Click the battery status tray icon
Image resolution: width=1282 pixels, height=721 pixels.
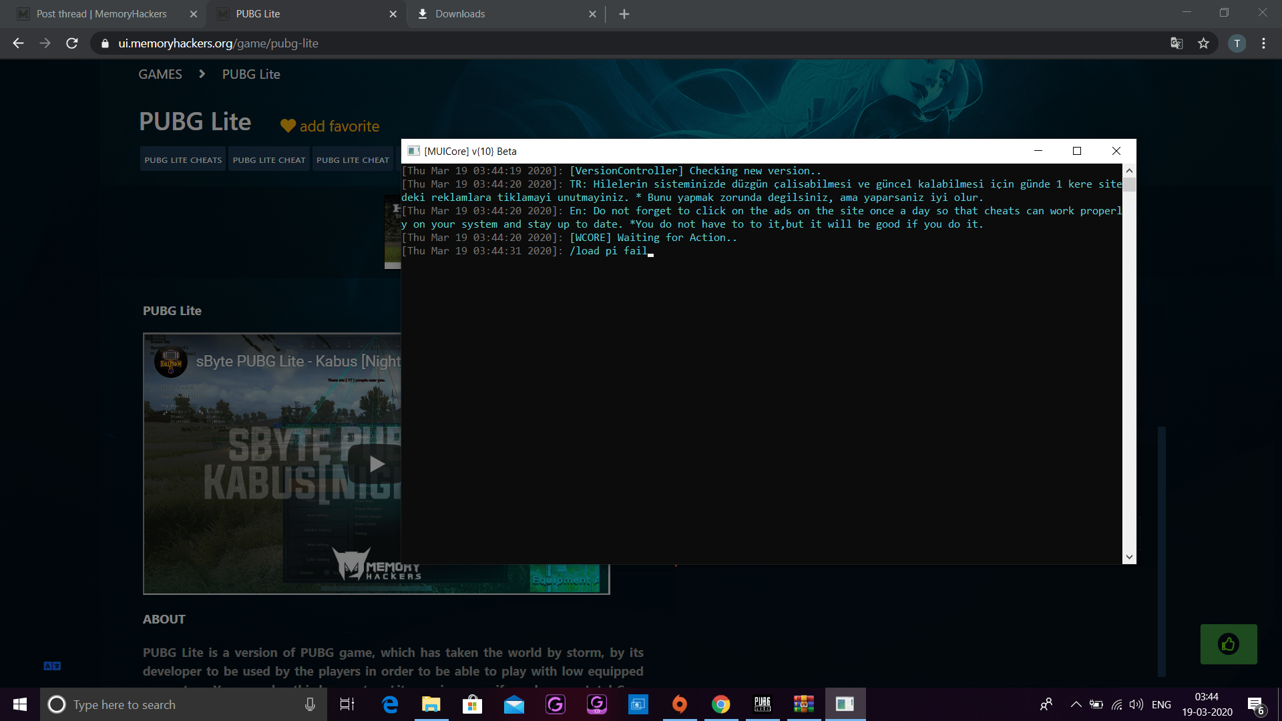(x=1096, y=704)
